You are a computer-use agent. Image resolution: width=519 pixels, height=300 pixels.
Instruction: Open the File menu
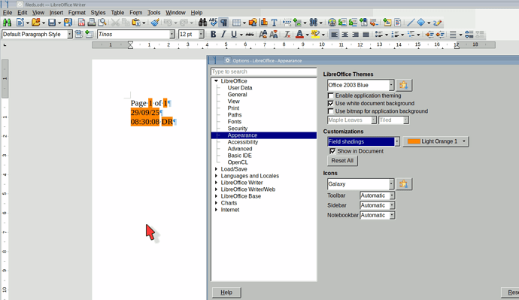[x=8, y=13]
